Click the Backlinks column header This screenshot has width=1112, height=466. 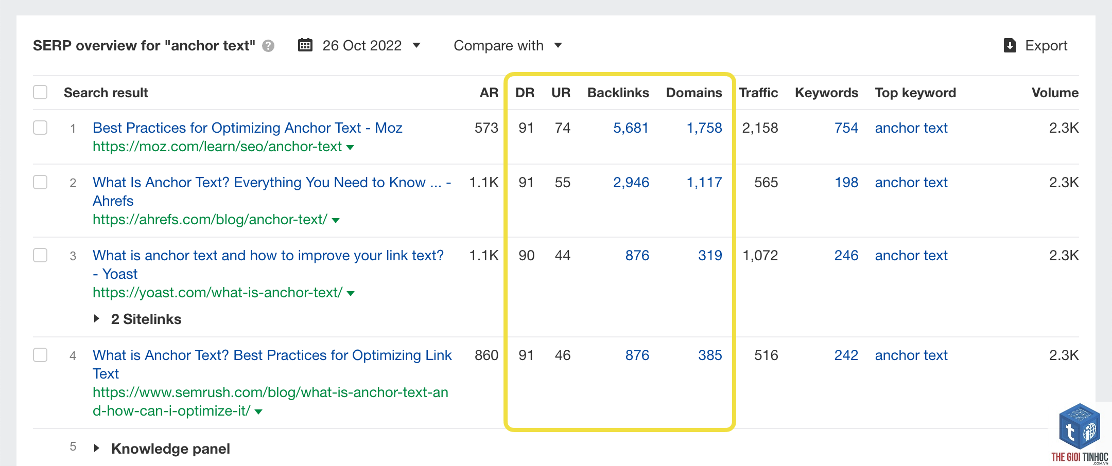click(x=618, y=93)
